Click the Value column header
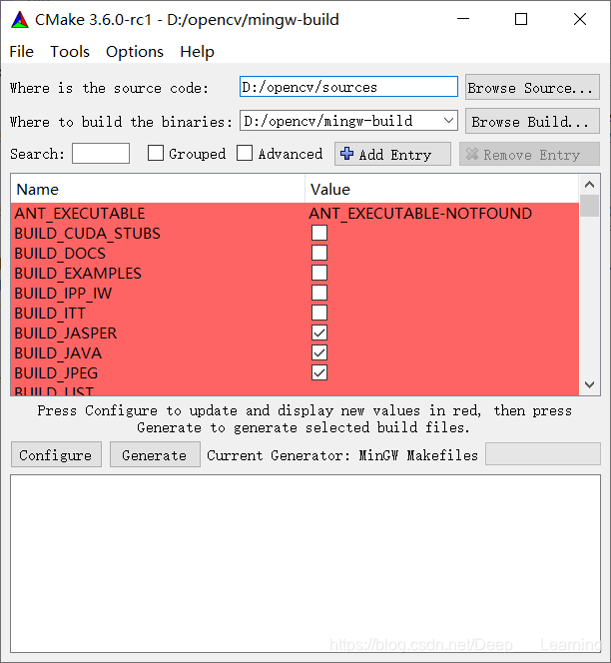The width and height of the screenshot is (611, 663). [441, 189]
